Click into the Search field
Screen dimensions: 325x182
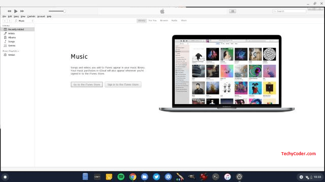289,11
